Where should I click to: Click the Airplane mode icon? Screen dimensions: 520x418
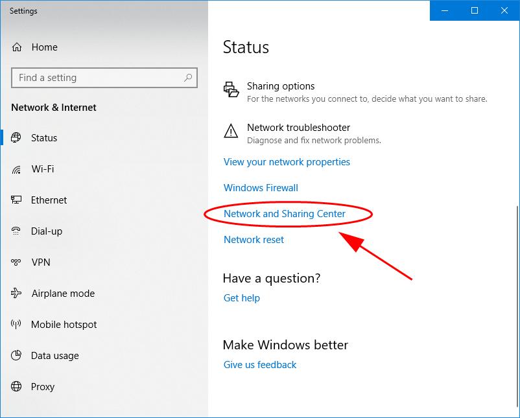click(17, 294)
